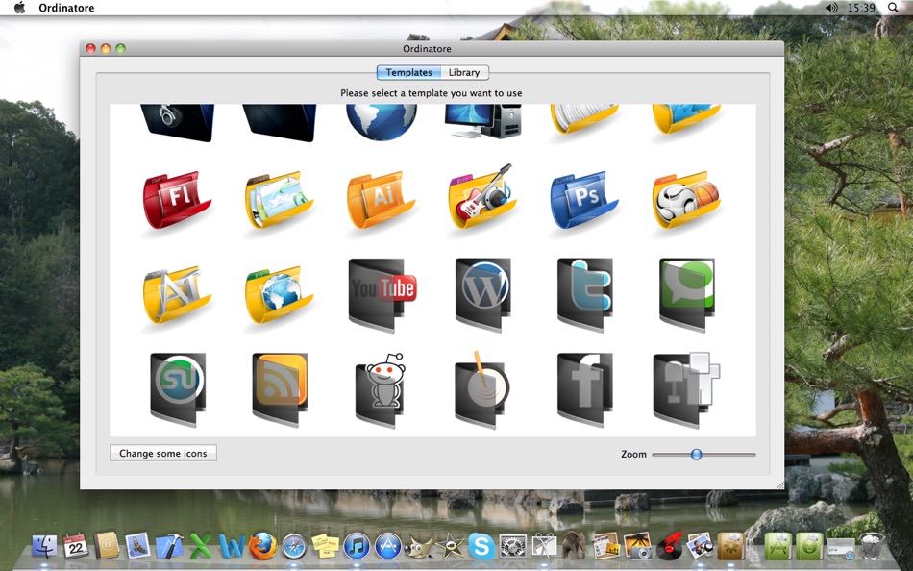This screenshot has width=913, height=571.
Task: Select the plain dark folder in top row
Action: click(x=279, y=123)
